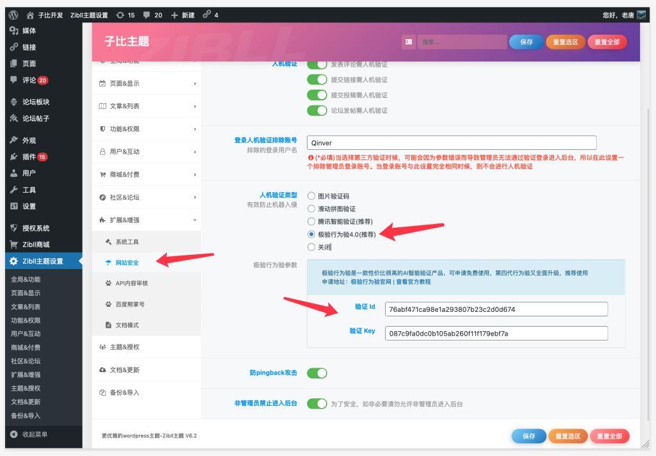Click the 搜索 settings search field

click(x=463, y=42)
